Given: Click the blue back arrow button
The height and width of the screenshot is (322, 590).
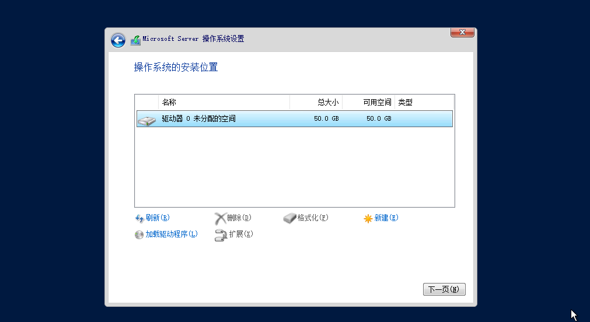Looking at the screenshot, I should coord(118,40).
